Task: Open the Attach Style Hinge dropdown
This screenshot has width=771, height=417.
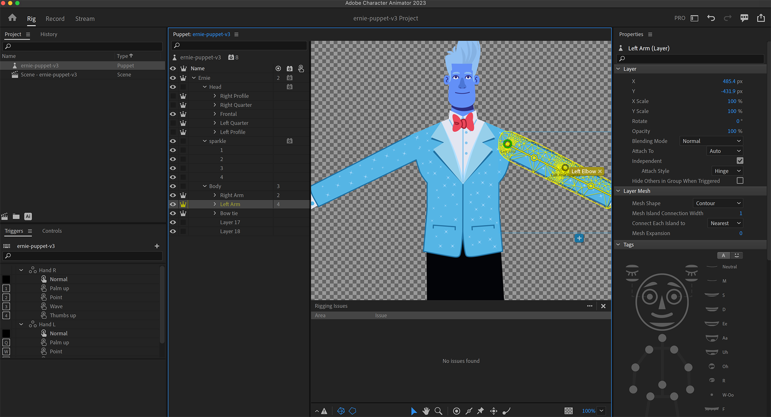Action: [727, 171]
